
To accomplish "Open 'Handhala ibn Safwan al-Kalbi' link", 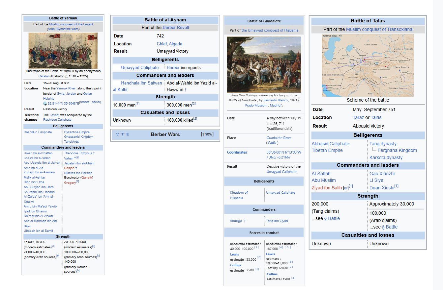I will [x=137, y=86].
